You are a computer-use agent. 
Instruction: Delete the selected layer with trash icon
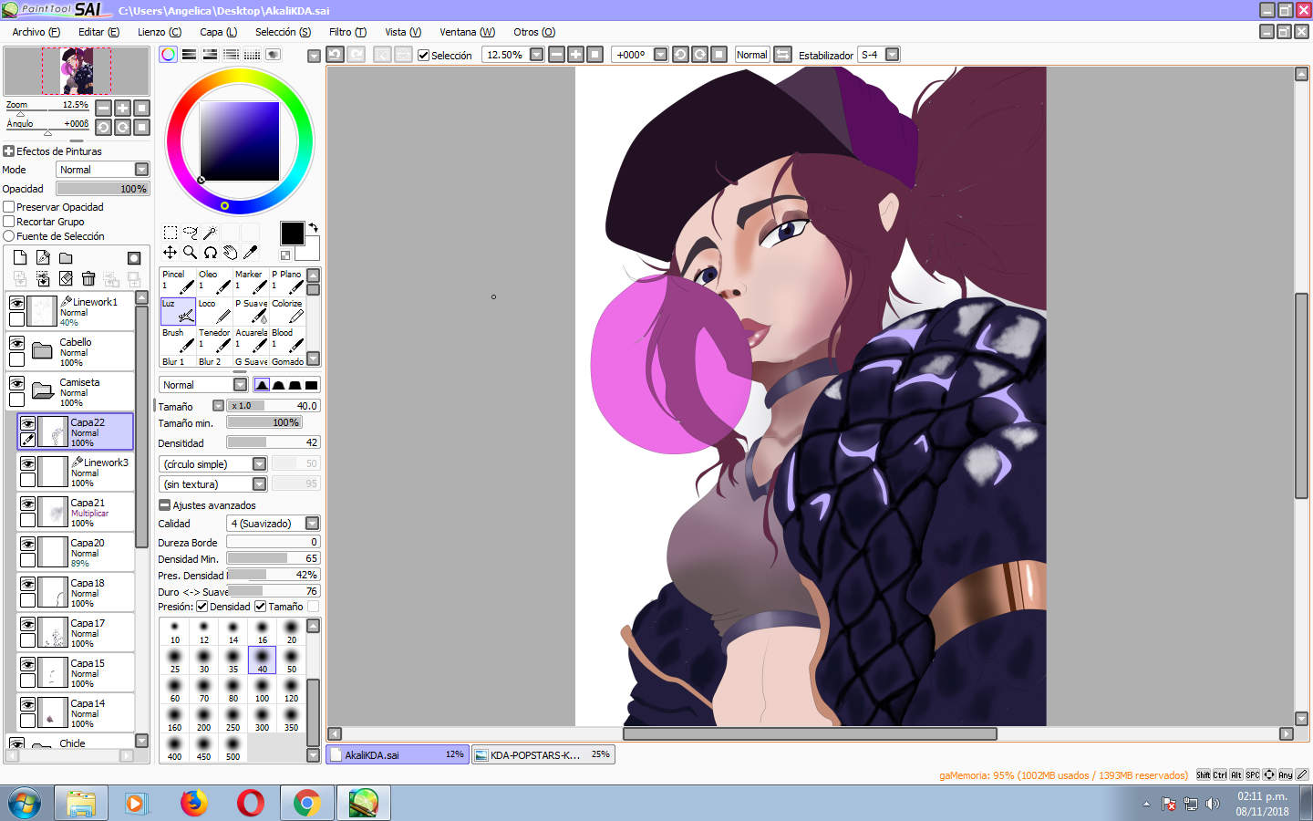coord(88,279)
